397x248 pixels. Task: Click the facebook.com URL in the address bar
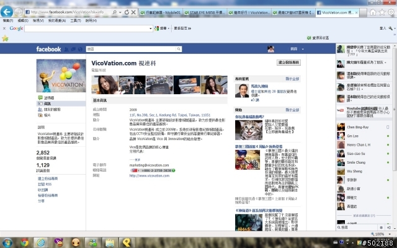pos(67,12)
